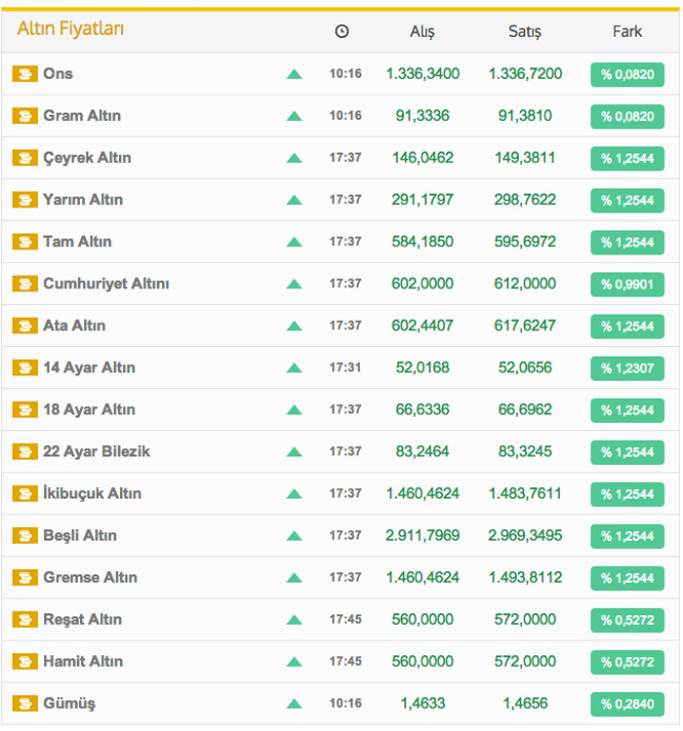The height and width of the screenshot is (731, 683).
Task: Open the Gram Altın link
Action: (82, 116)
